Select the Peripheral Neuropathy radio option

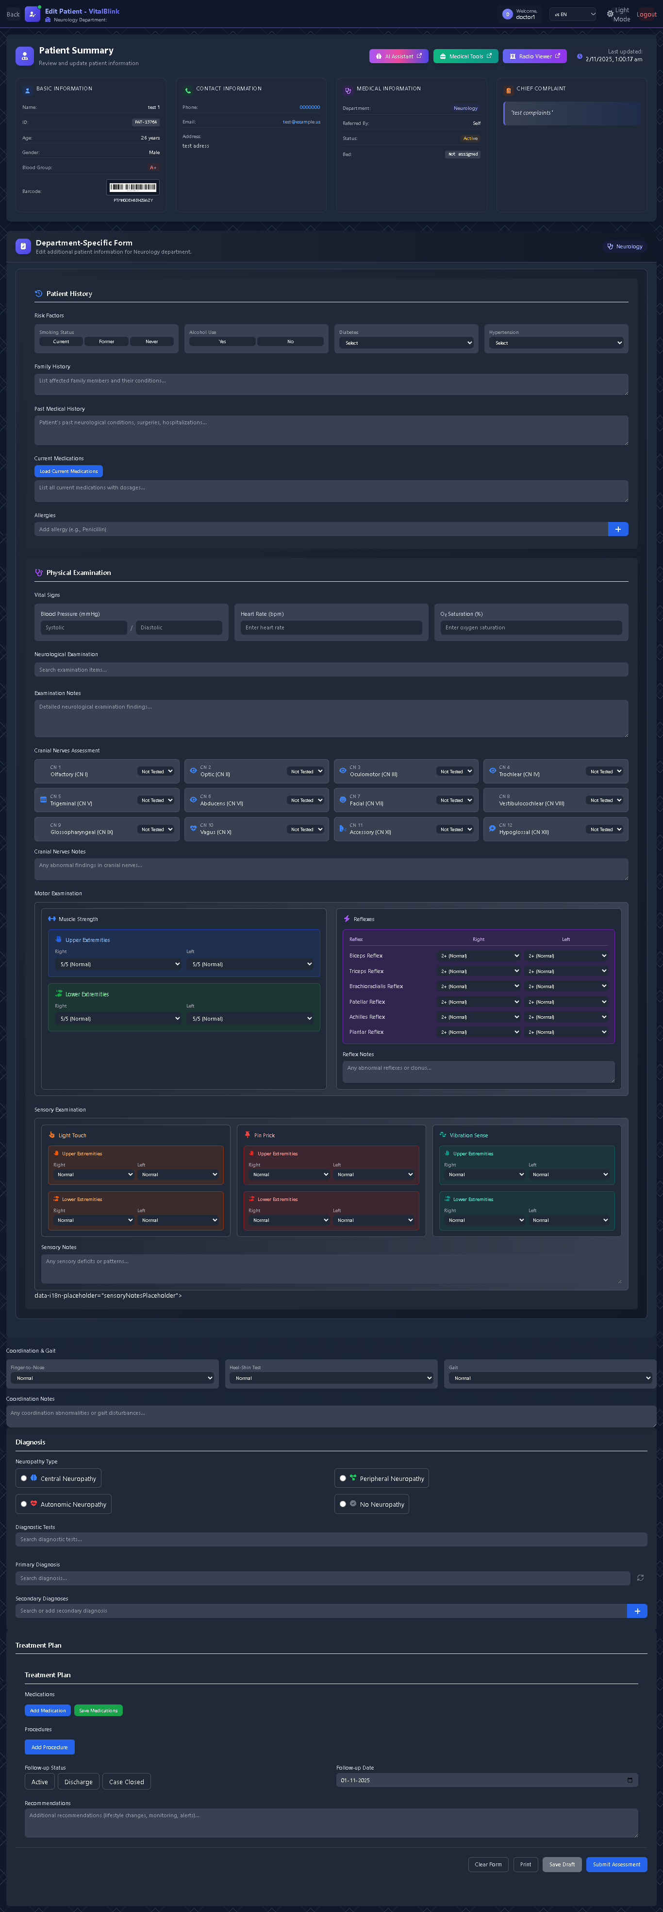click(343, 1478)
